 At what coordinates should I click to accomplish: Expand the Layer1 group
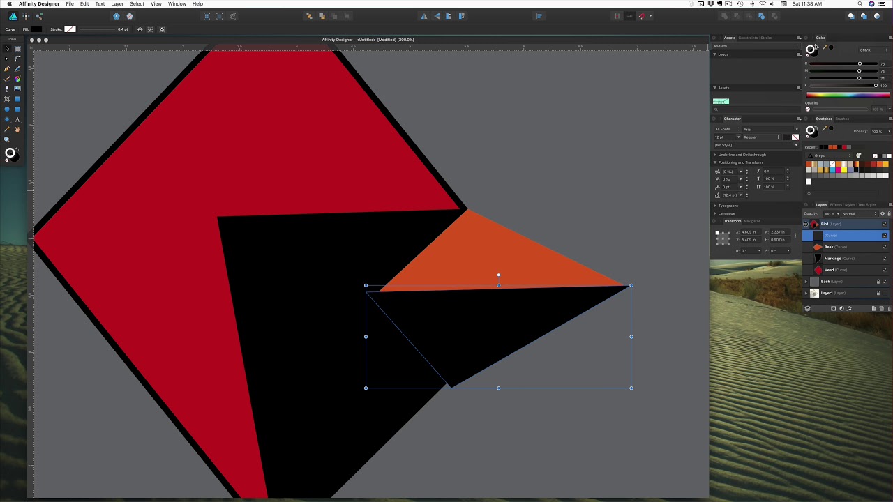pos(806,293)
